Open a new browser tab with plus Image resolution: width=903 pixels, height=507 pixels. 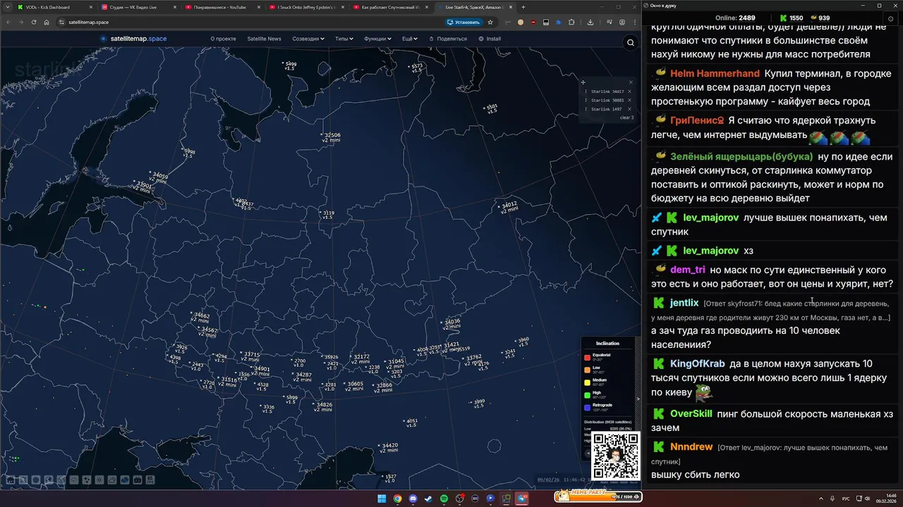[523, 7]
